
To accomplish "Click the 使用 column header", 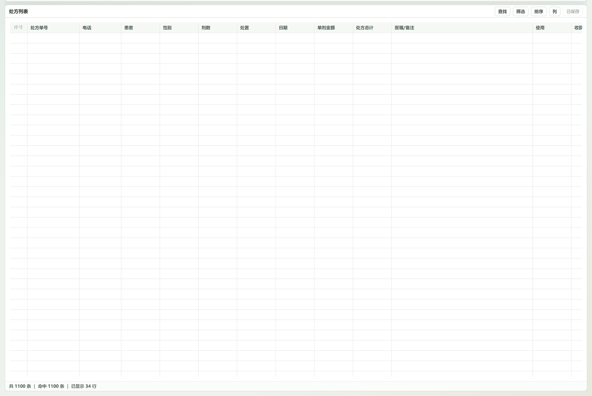I will (552, 28).
